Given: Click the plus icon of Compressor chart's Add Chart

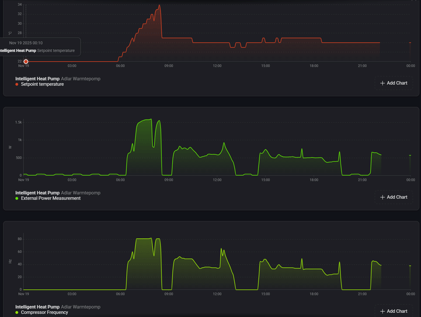Looking at the screenshot, I should click(383, 311).
